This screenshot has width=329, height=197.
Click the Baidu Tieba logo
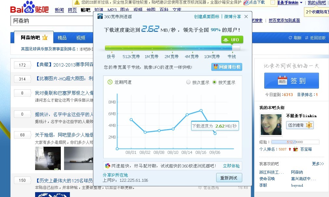pyautogui.click(x=29, y=7)
